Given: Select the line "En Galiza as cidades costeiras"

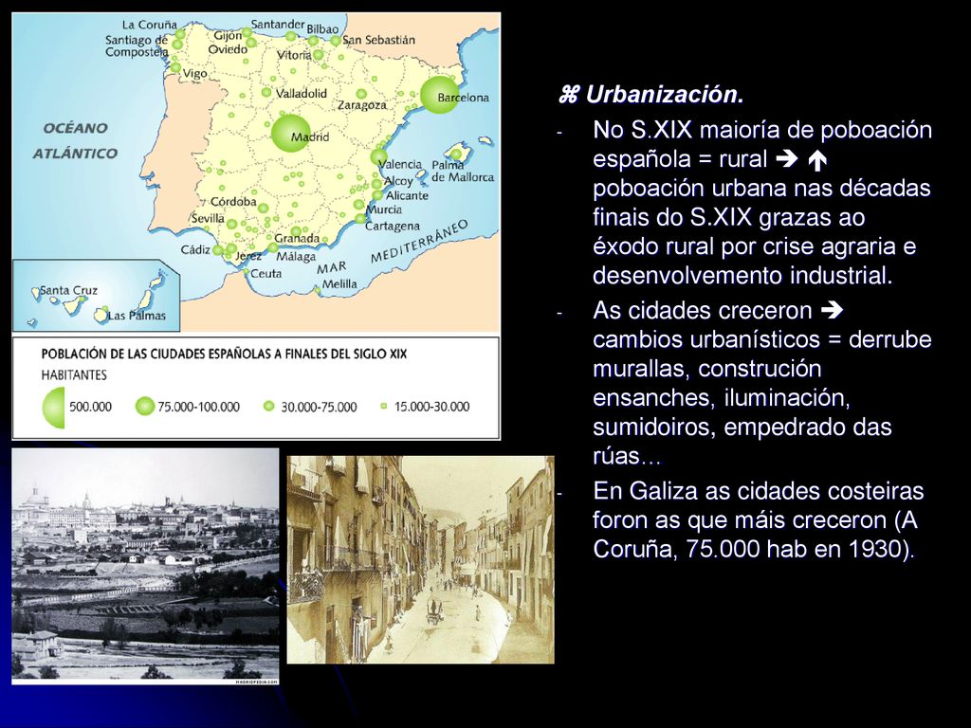Looking at the screenshot, I should coord(758,492).
